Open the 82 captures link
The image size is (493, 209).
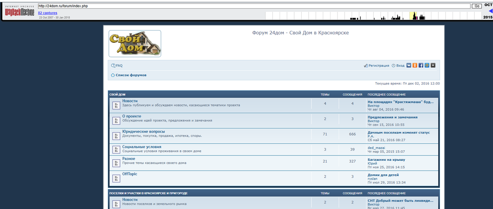pos(47,13)
